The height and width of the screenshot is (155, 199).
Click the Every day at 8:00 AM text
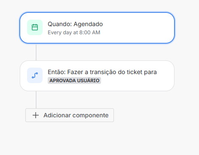(x=74, y=33)
